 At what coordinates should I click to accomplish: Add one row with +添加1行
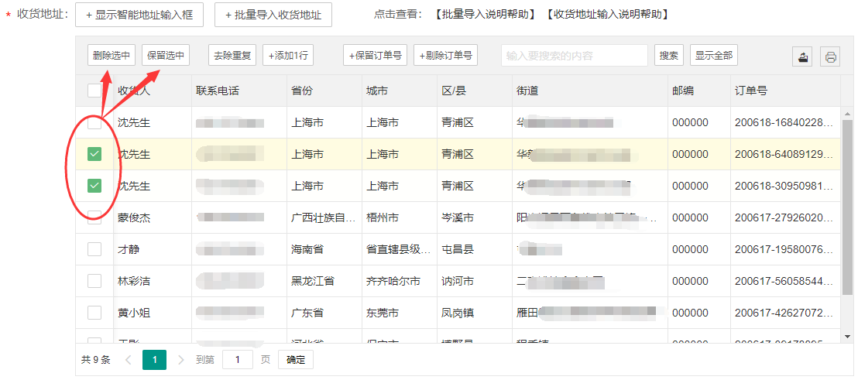288,55
